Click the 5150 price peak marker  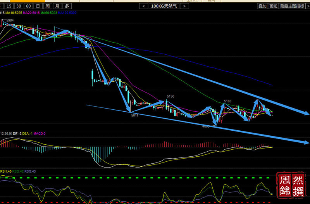coord(171,96)
